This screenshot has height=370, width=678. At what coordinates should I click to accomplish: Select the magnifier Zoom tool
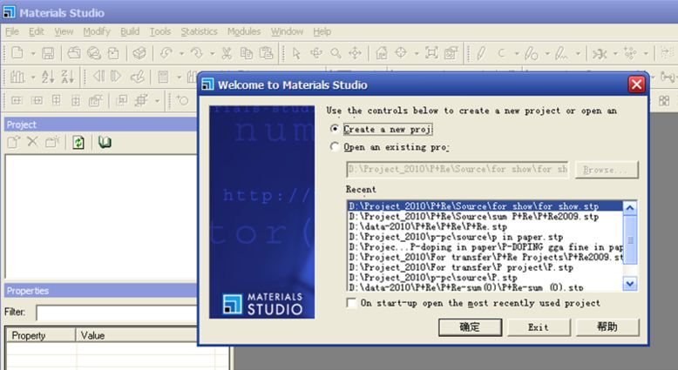click(x=336, y=53)
